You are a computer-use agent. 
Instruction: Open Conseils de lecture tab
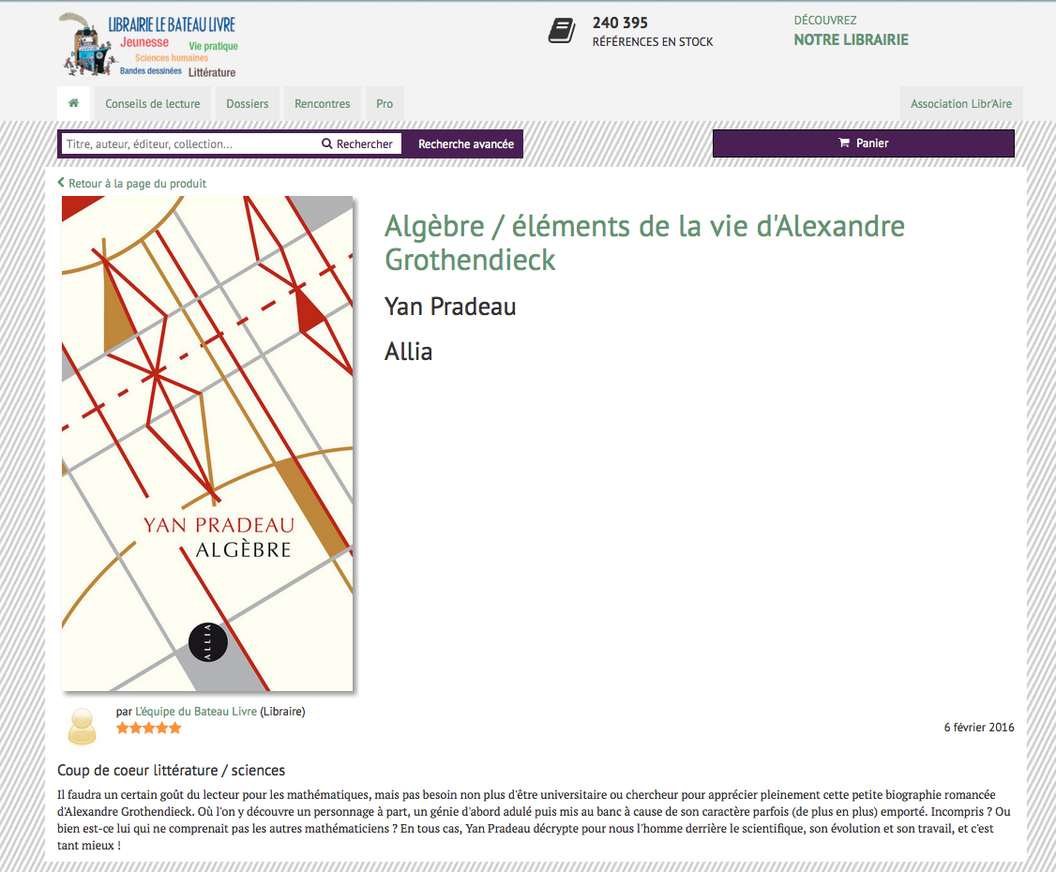click(152, 104)
